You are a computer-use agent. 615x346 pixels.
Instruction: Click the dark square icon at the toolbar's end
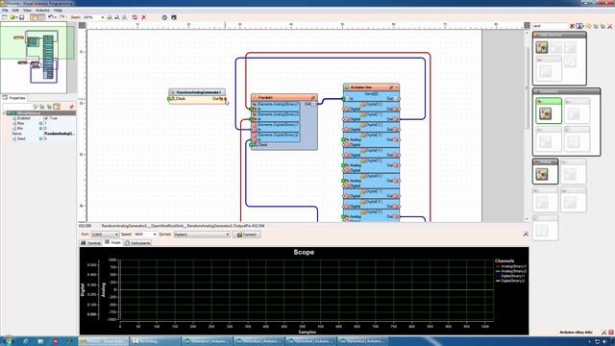(x=174, y=17)
